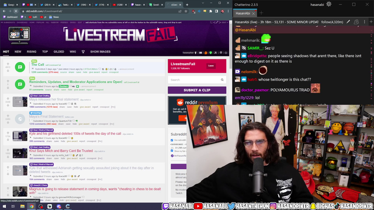Open Windows Start menu
The height and width of the screenshot is (210, 374).
(4, 206)
